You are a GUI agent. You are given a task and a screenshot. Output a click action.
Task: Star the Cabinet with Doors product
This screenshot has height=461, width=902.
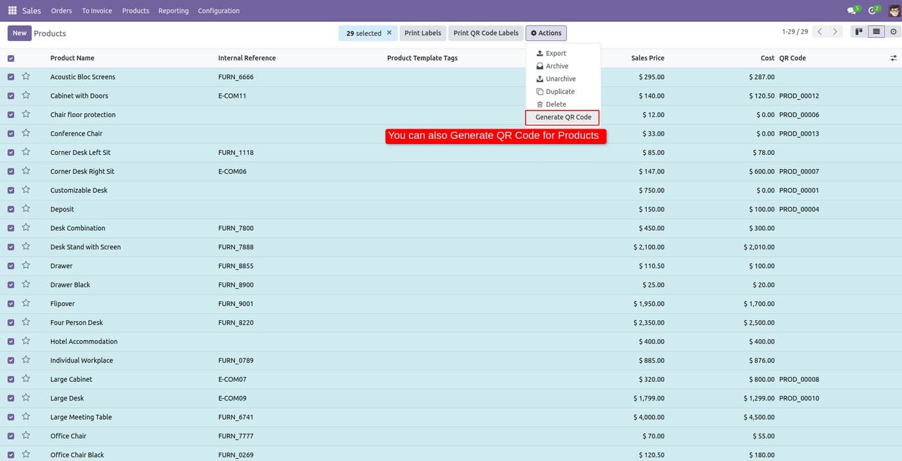(x=26, y=95)
